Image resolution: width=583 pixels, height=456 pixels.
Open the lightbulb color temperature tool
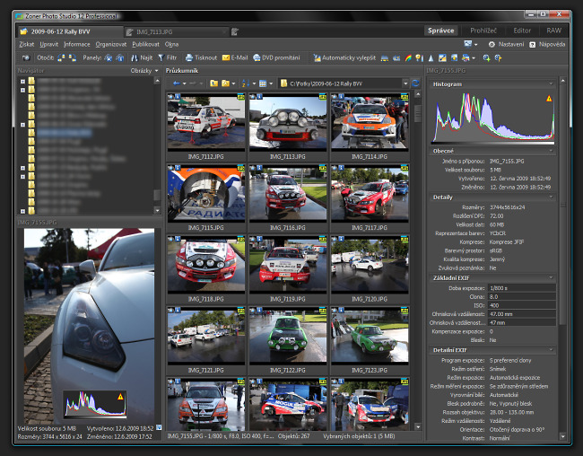[x=419, y=57]
